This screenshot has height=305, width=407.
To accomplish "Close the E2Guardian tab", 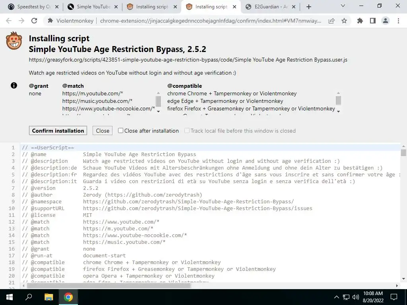I will pos(294,7).
